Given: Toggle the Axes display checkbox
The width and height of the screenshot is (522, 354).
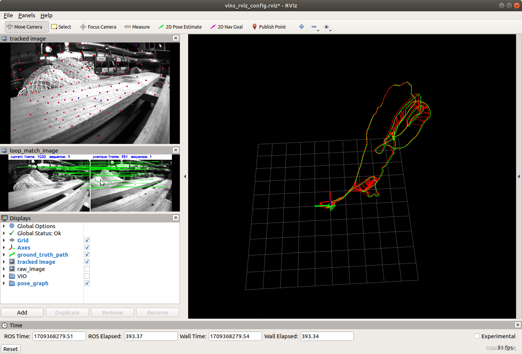Looking at the screenshot, I should coord(87,247).
